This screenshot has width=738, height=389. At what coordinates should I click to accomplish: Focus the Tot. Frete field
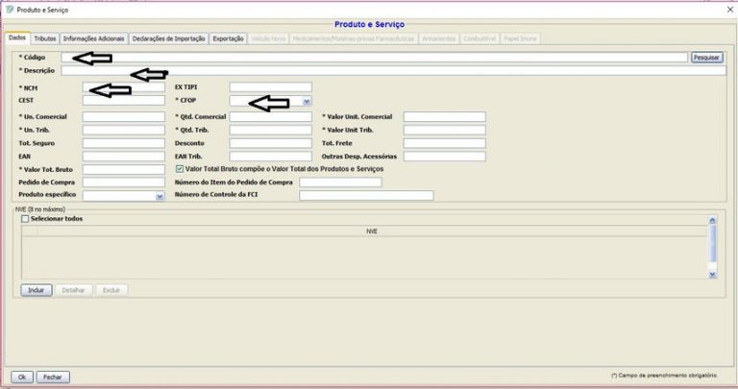(444, 143)
